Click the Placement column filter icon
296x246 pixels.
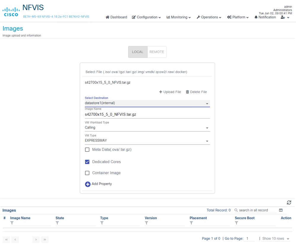coord(191,223)
